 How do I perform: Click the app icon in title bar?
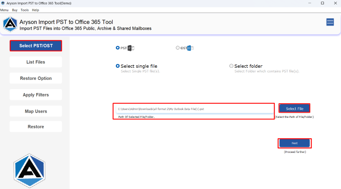point(3,3)
